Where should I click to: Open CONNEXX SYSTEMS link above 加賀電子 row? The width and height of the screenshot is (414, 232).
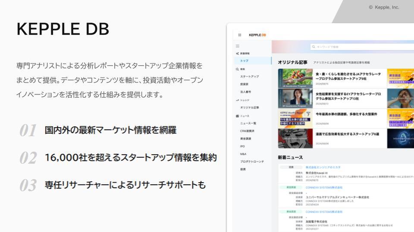point(324,212)
